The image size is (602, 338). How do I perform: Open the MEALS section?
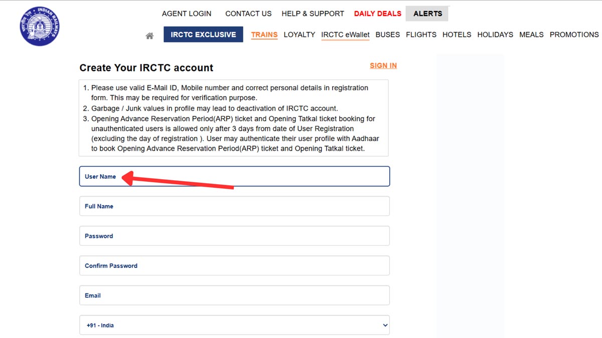pos(531,35)
